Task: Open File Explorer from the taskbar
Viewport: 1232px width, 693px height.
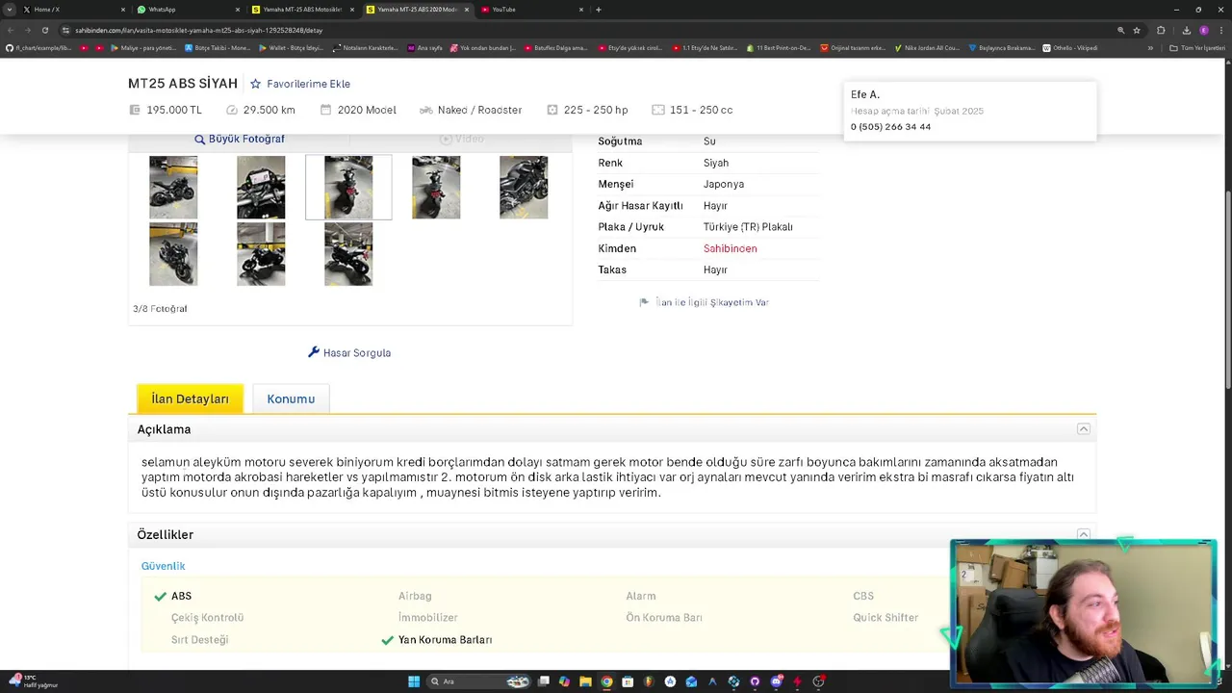Action: pos(585,681)
